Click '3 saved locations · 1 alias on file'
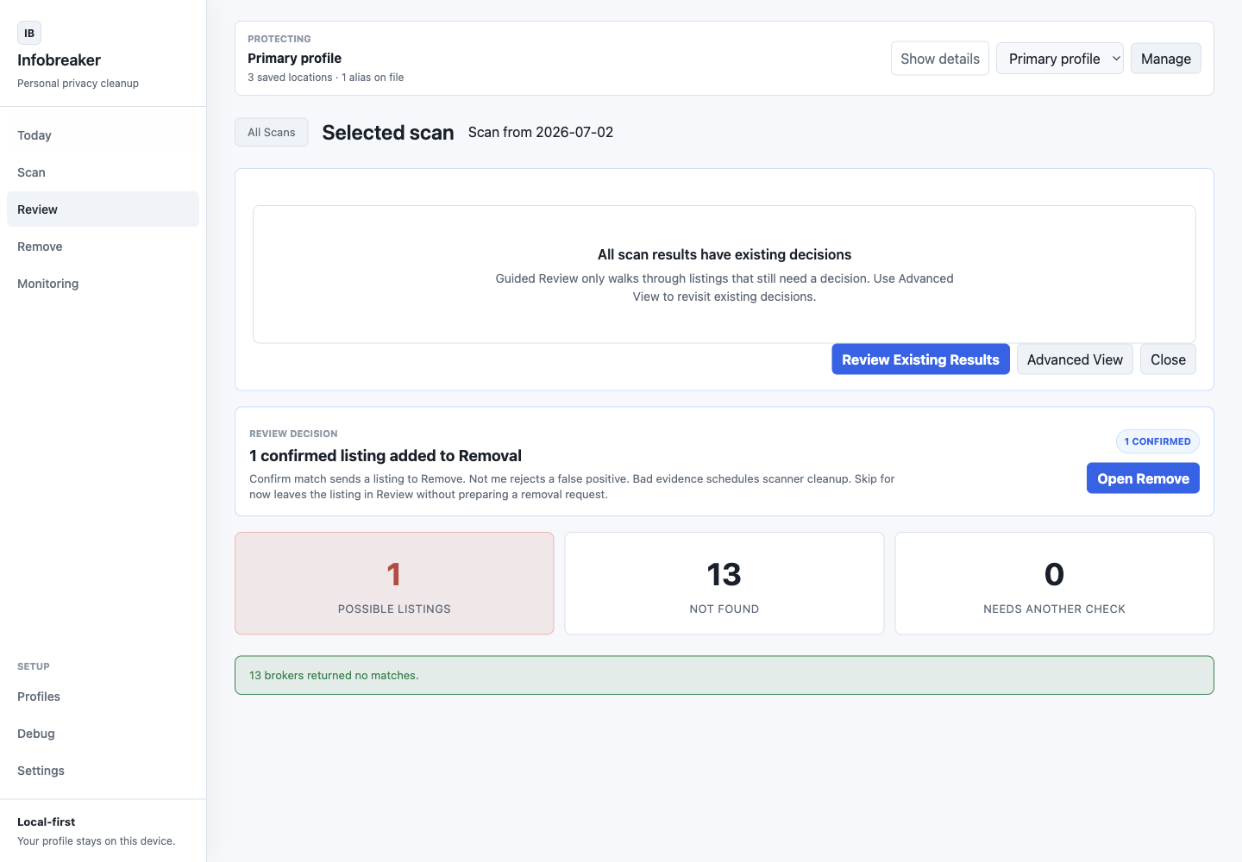Viewport: 1242px width, 862px height. click(326, 78)
